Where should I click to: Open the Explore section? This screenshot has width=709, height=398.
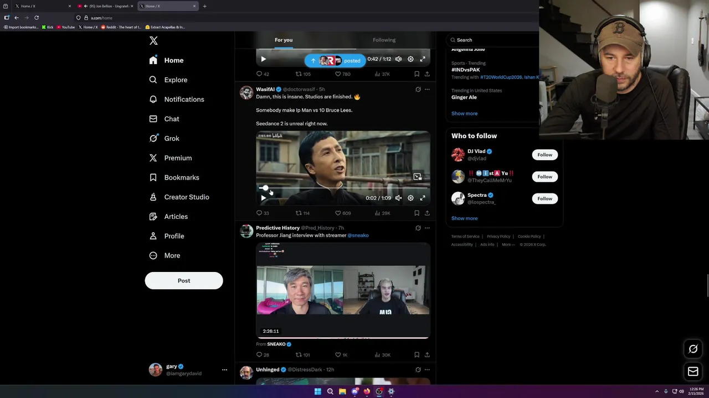tap(168, 80)
